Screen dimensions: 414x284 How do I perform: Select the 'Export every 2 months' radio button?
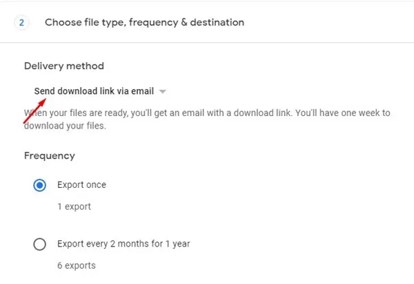pyautogui.click(x=39, y=244)
